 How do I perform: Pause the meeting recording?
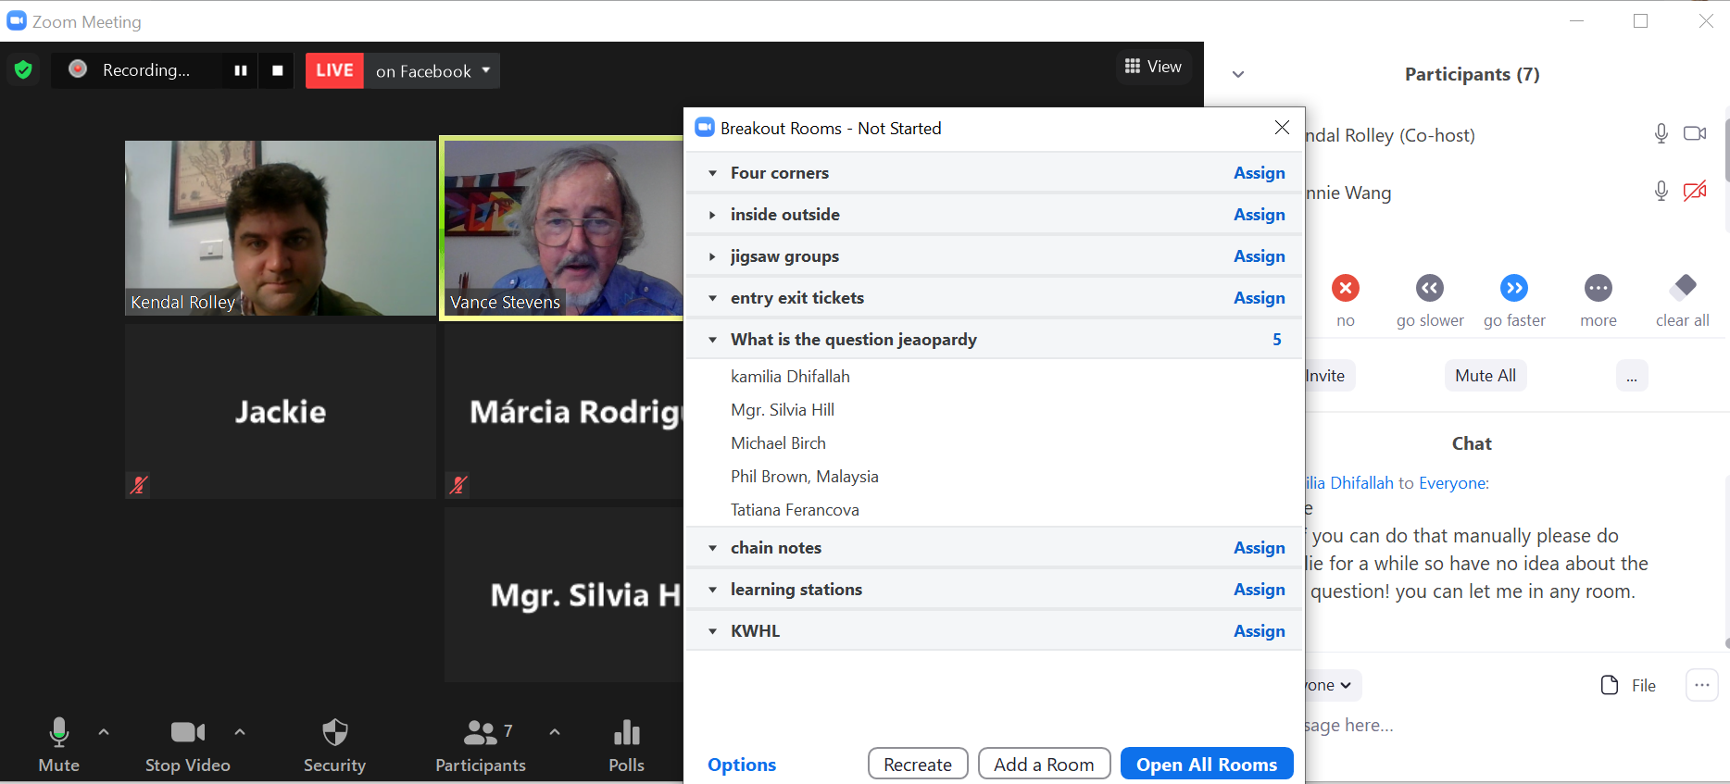[241, 70]
